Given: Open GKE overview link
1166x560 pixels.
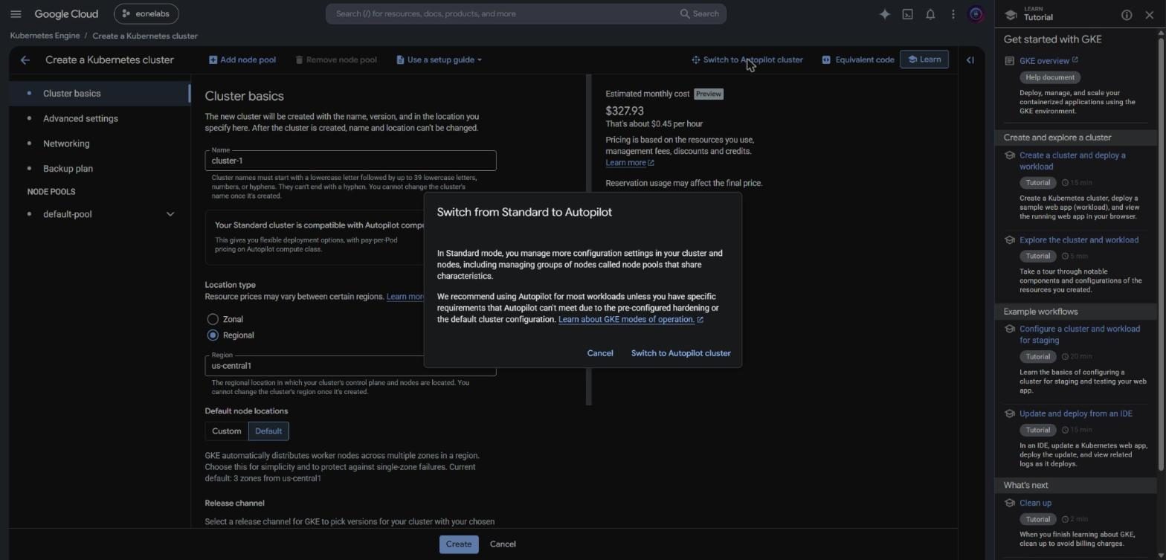Looking at the screenshot, I should tap(1049, 61).
